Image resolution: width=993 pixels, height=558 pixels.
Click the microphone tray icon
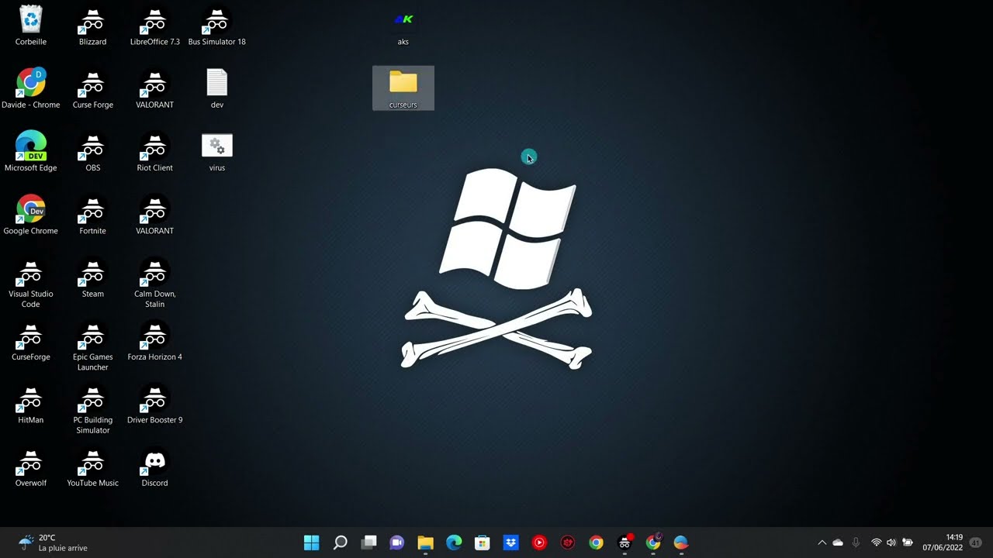coord(856,542)
